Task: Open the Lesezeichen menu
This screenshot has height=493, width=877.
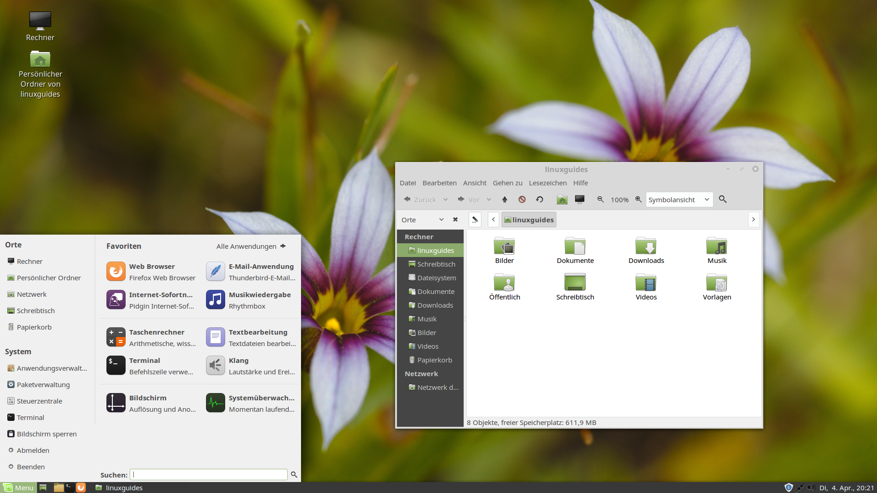Action: (548, 183)
